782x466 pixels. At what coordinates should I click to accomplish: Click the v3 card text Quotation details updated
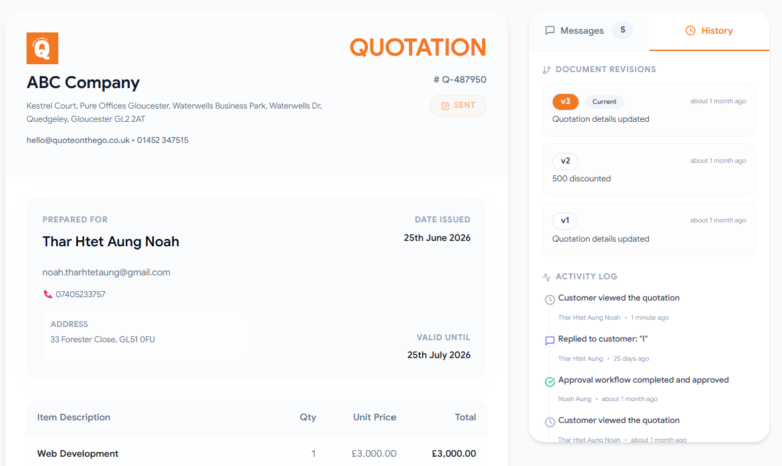[600, 119]
